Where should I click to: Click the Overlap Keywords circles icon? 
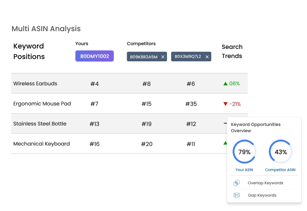[236, 183]
